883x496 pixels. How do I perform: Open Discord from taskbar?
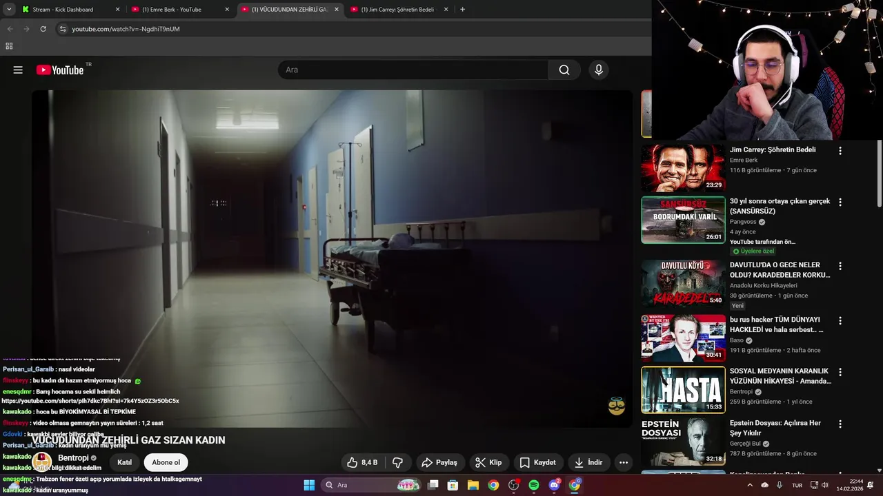pyautogui.click(x=554, y=485)
